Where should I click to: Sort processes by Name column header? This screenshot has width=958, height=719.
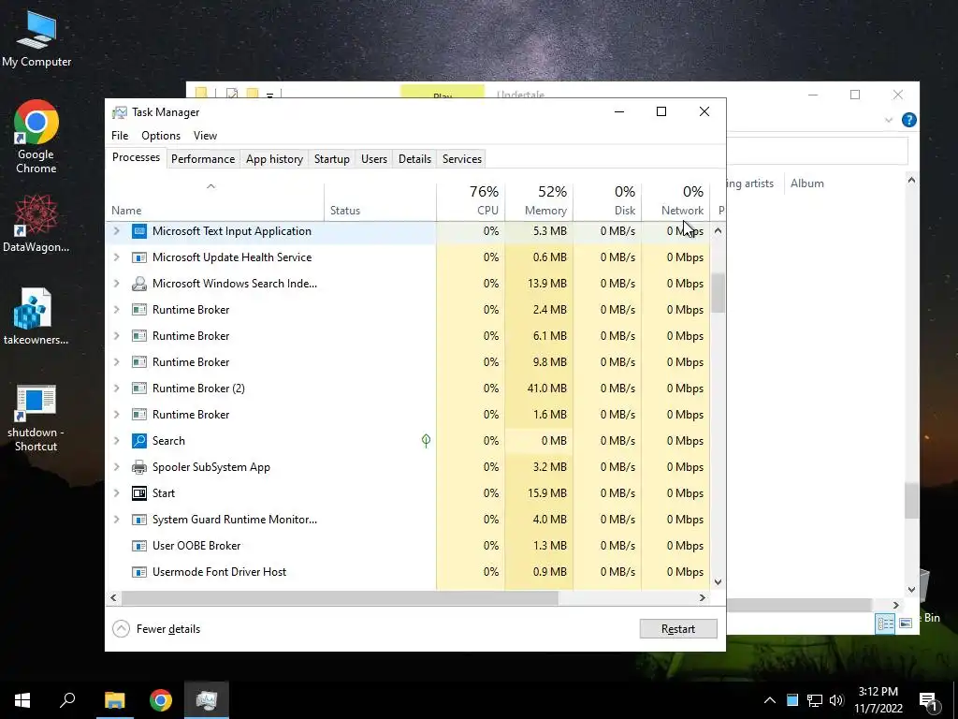[x=214, y=201]
